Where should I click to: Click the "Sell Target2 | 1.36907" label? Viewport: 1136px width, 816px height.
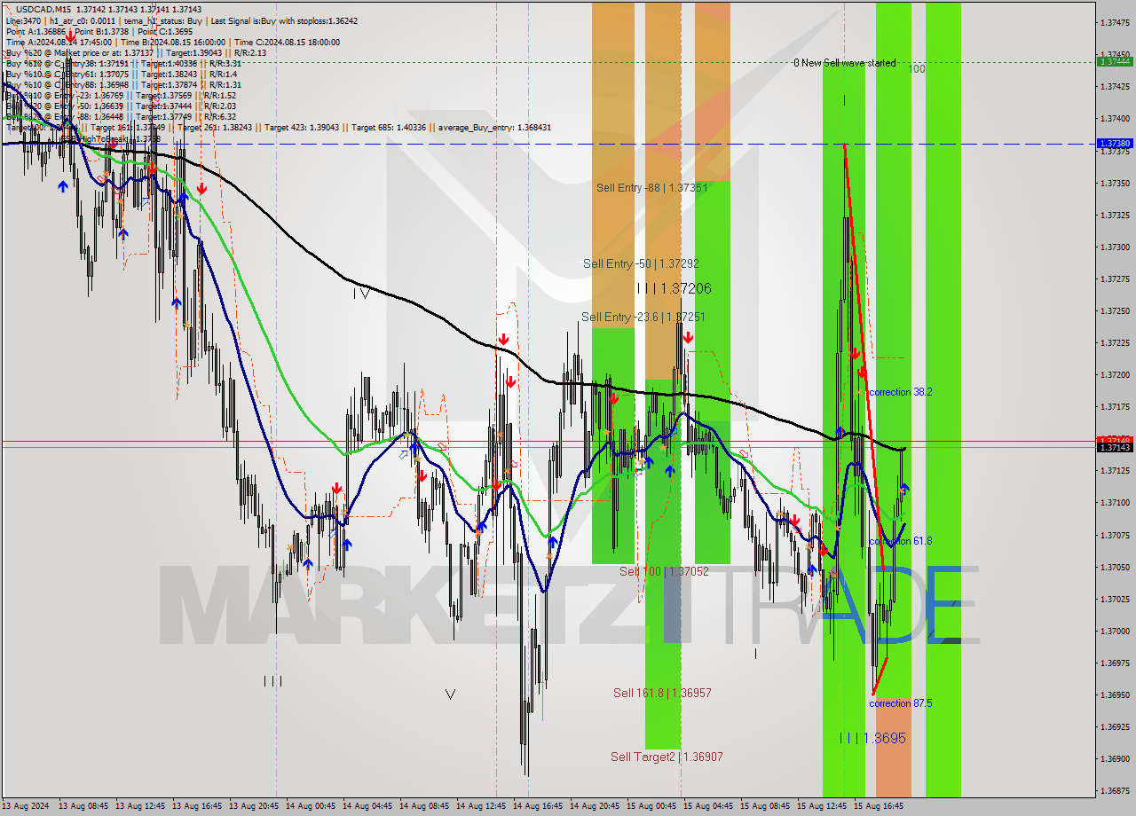(667, 757)
